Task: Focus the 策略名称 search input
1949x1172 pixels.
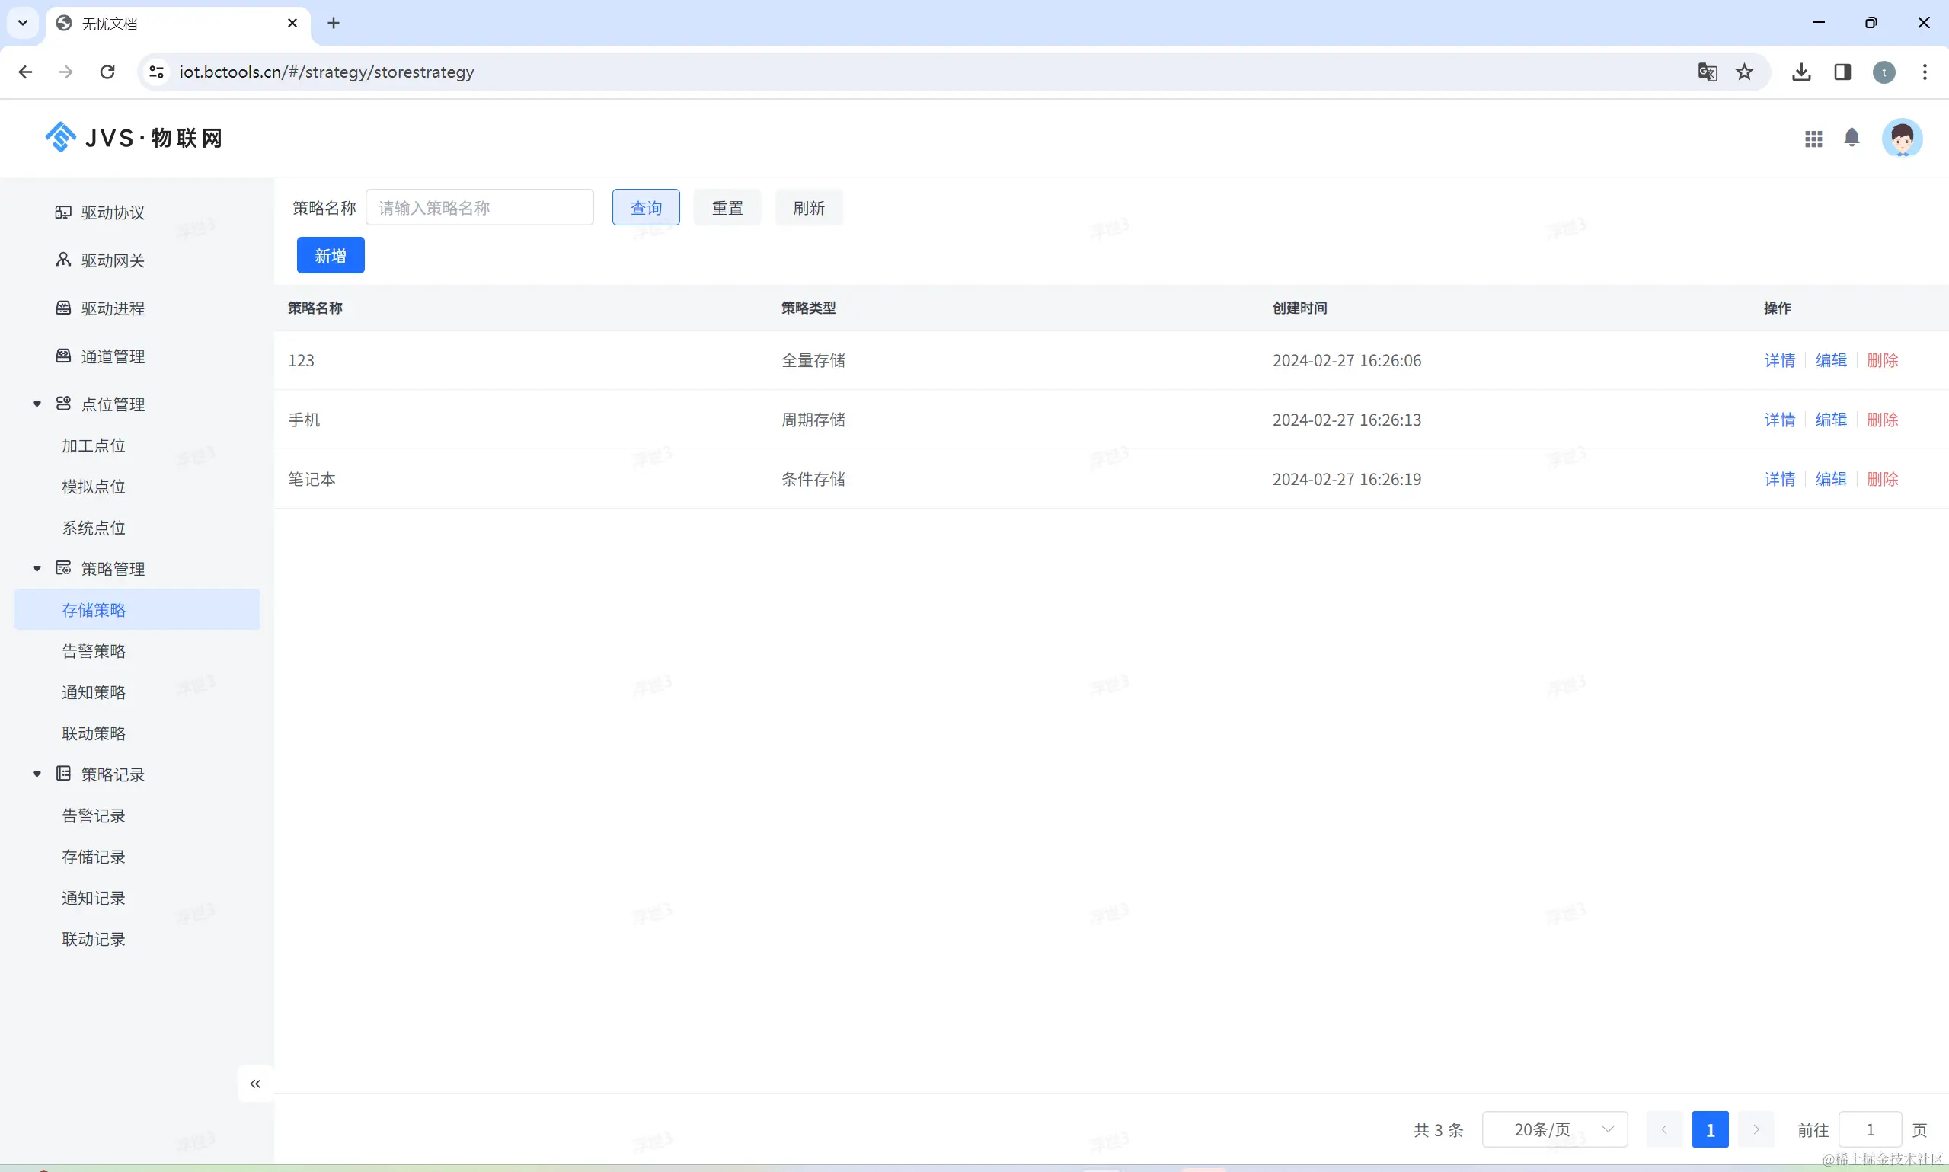Action: click(479, 208)
